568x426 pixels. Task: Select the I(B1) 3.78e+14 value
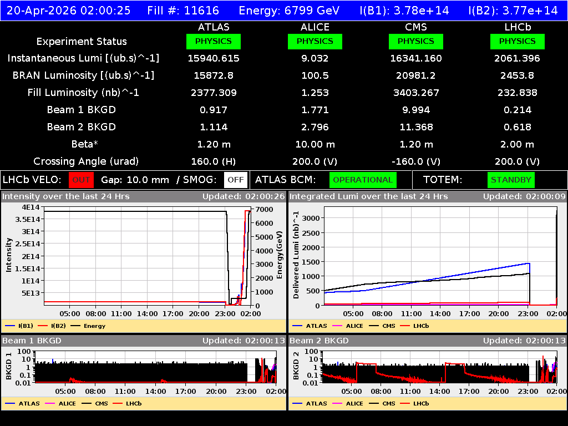click(404, 10)
